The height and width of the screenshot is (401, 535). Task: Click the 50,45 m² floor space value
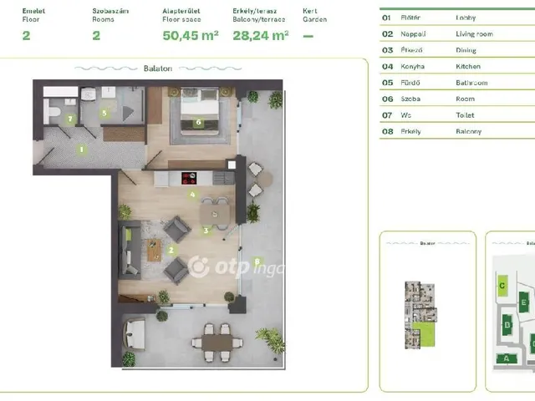[190, 35]
